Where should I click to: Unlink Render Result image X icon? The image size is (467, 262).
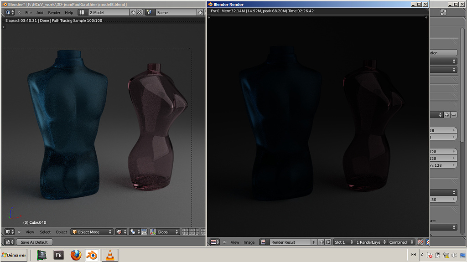click(328, 242)
